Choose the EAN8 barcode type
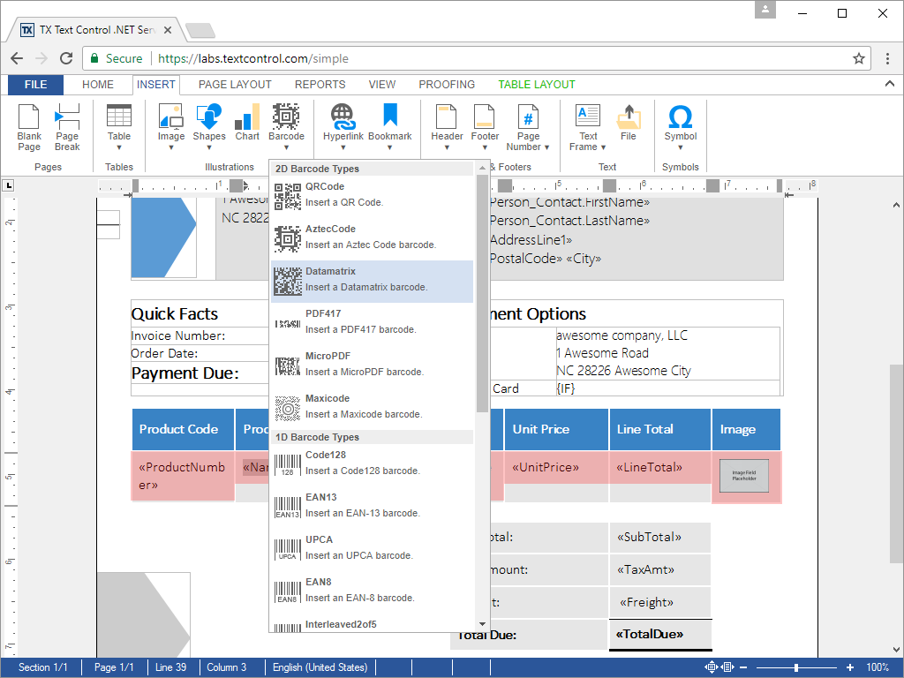The height and width of the screenshot is (678, 904). coord(372,591)
